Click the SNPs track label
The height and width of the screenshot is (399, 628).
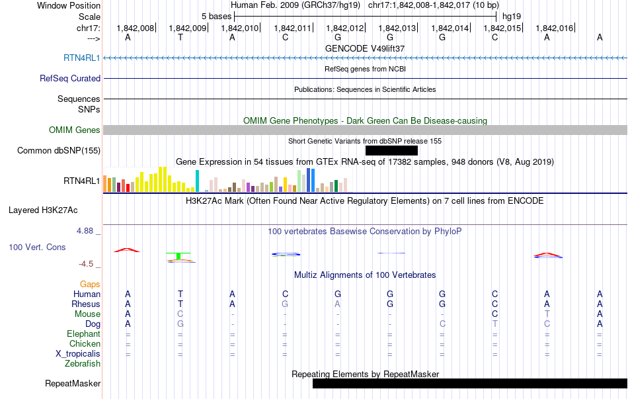89,109
